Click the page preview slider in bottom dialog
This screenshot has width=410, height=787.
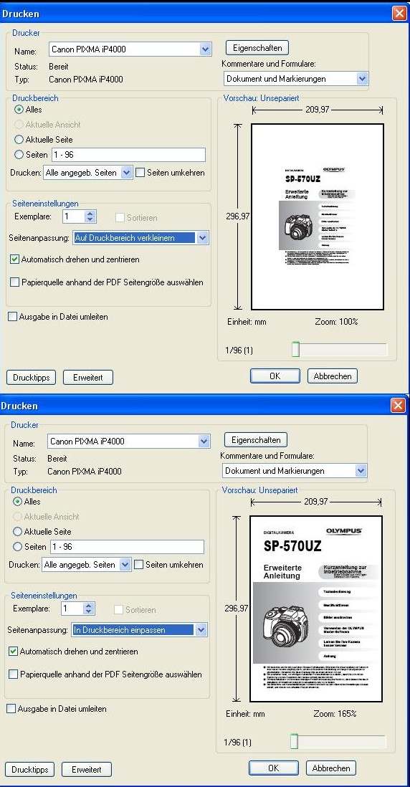[x=294, y=742]
